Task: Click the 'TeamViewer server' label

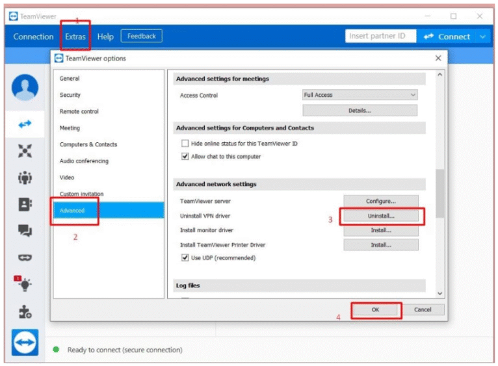Action: 205,201
